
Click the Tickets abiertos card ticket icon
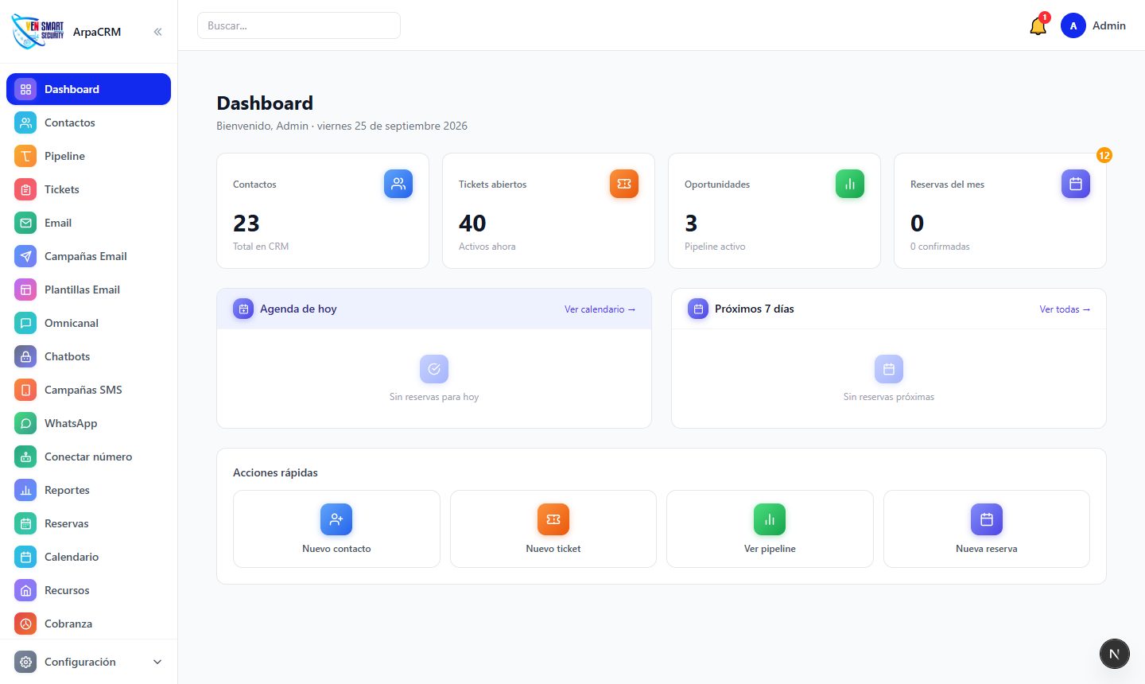[624, 184]
